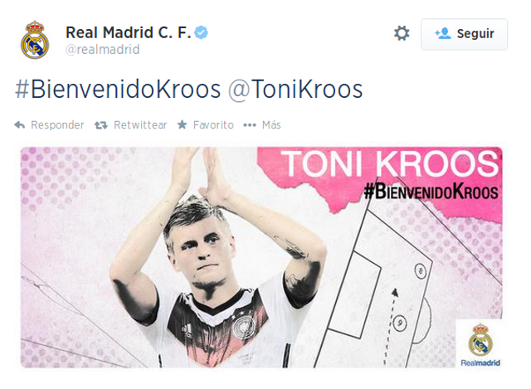Select the Favorito text label
This screenshot has width=531, height=389.
point(213,125)
